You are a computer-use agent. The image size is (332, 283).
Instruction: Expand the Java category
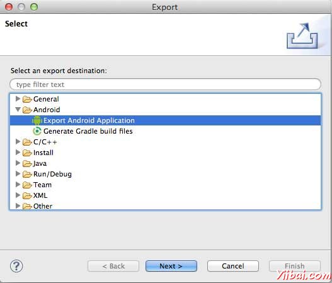[18, 163]
